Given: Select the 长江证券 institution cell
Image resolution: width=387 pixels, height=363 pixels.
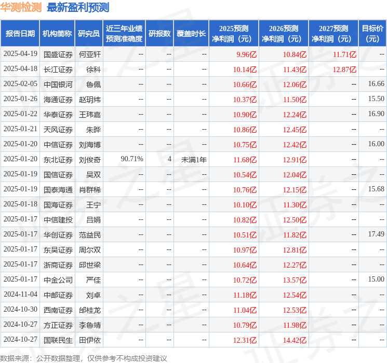Looking at the screenshot, I should [x=58, y=69].
